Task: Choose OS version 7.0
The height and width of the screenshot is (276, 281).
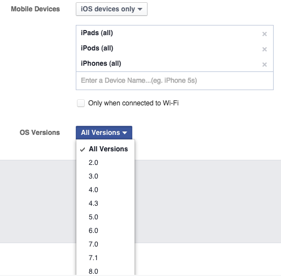Action: coord(106,244)
